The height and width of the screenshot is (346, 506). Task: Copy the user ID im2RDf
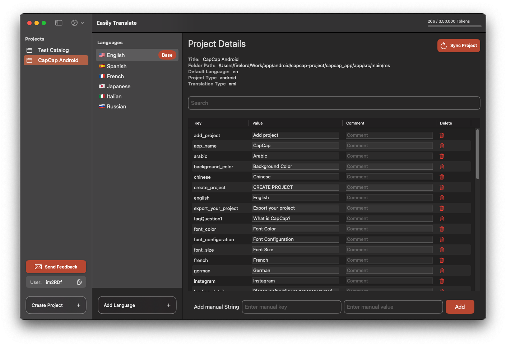[x=79, y=282]
